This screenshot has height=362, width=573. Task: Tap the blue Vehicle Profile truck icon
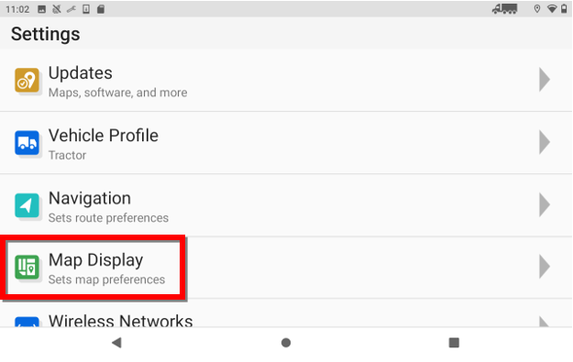click(x=27, y=142)
